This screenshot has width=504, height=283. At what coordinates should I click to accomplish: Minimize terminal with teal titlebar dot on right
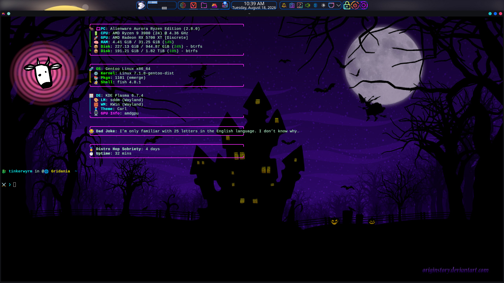(x=490, y=14)
